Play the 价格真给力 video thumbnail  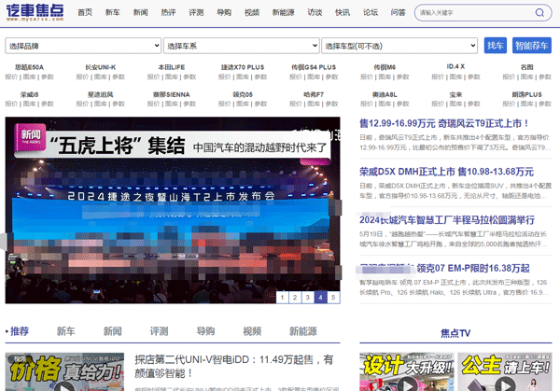[64, 371]
